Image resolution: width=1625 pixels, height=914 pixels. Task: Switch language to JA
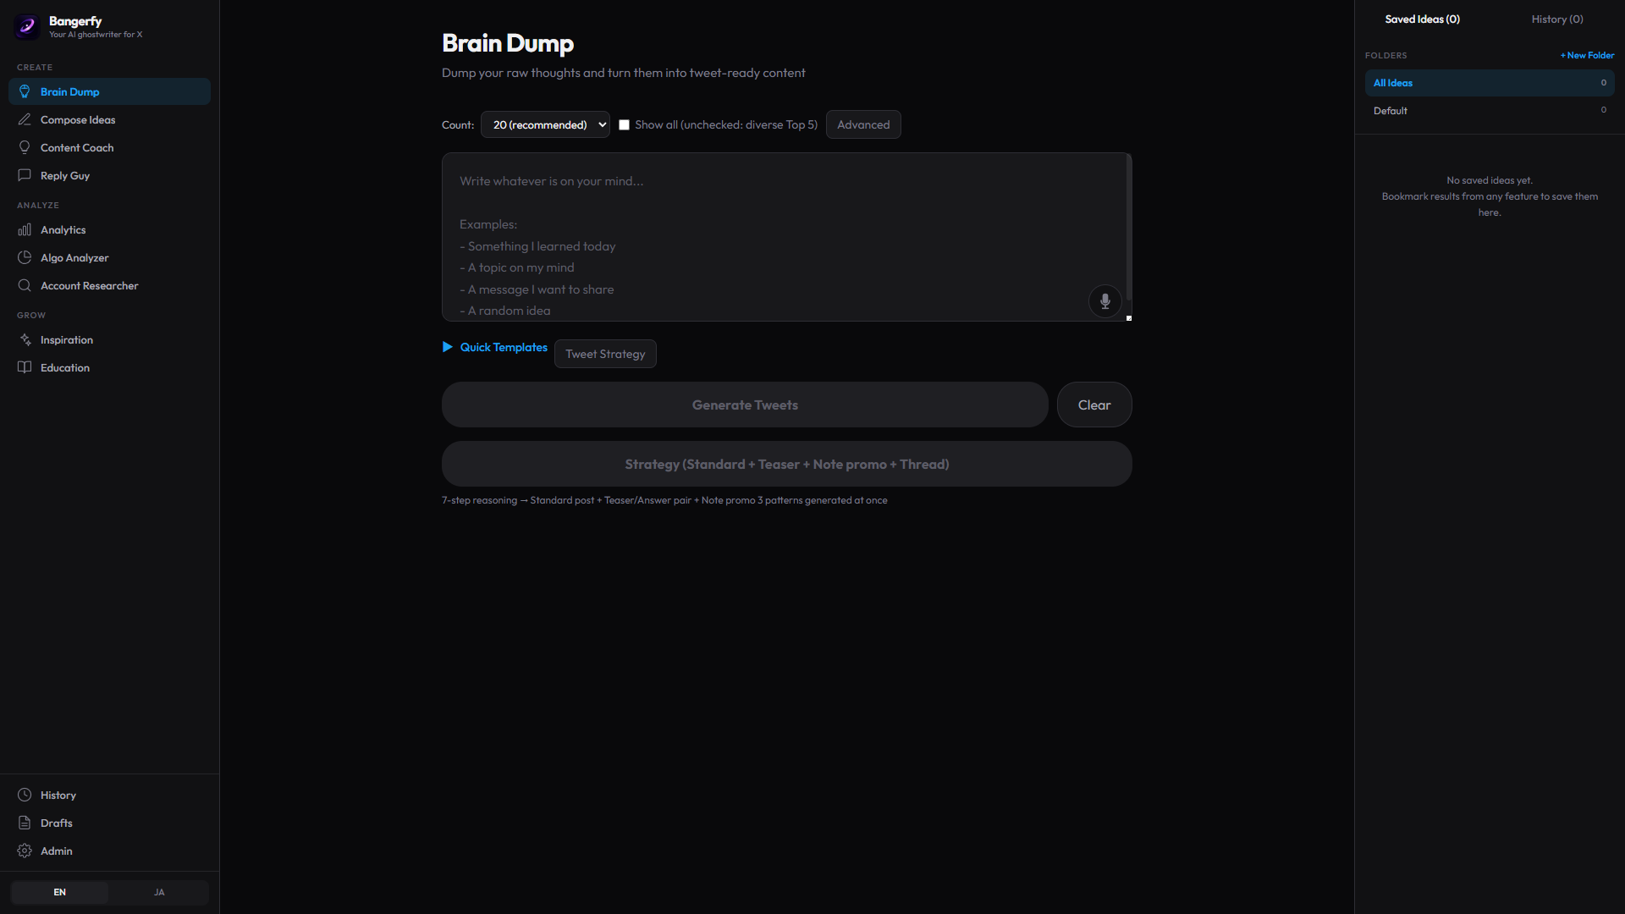pyautogui.click(x=158, y=892)
